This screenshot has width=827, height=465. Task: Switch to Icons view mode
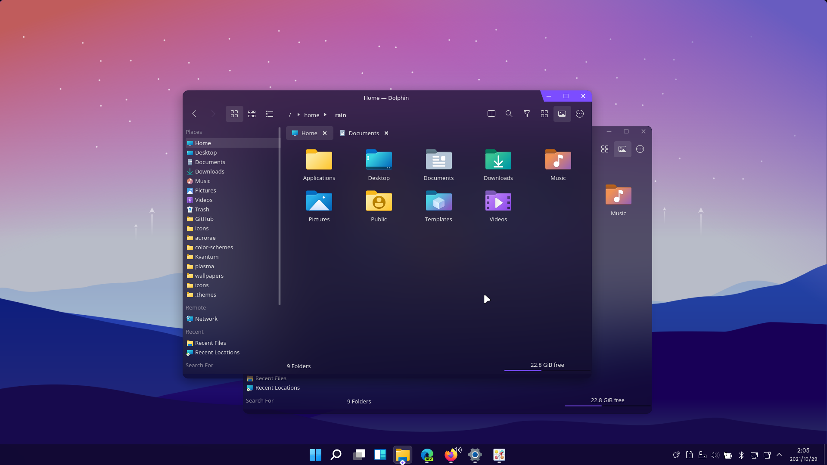(234, 114)
